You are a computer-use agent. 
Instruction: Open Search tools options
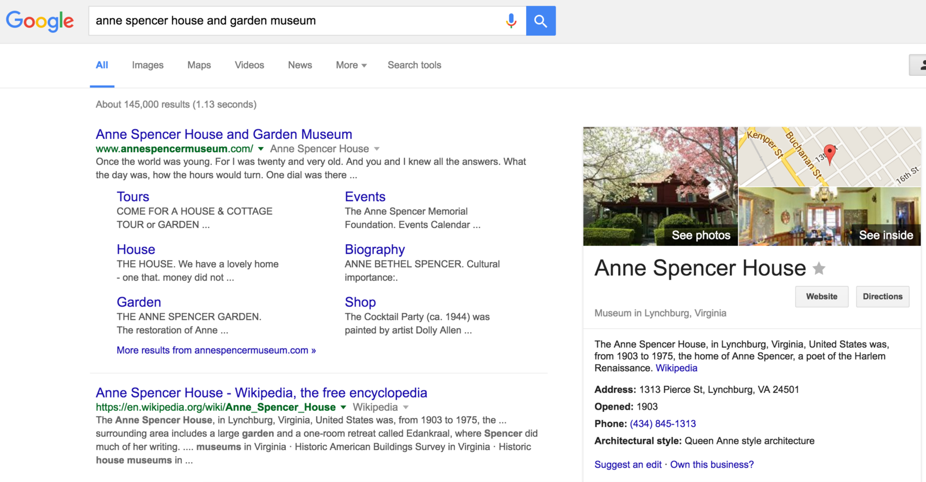pyautogui.click(x=414, y=65)
